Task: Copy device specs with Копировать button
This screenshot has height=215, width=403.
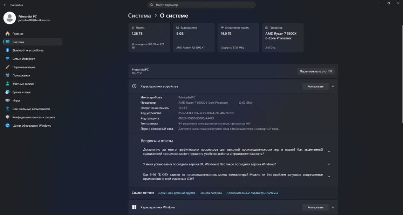Action: point(315,86)
